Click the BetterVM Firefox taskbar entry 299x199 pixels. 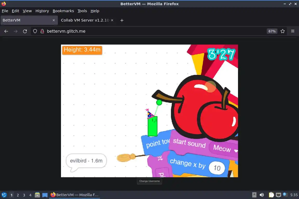(x=74, y=195)
